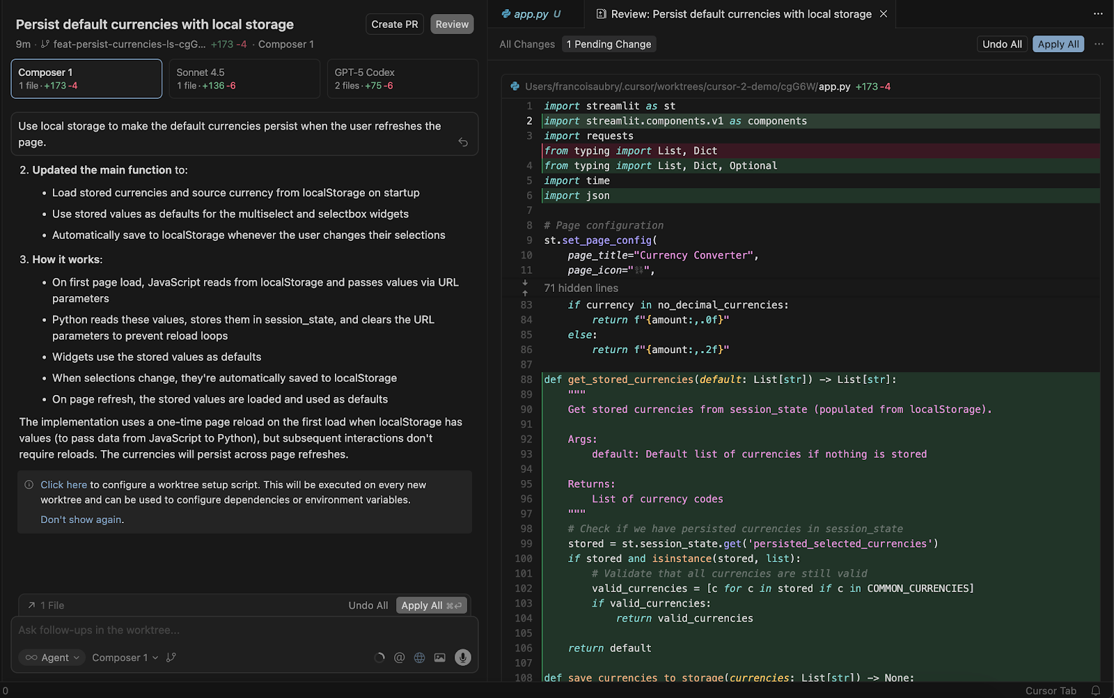This screenshot has width=1114, height=698.
Task: Open the notification bell in status bar
Action: pos(1095,690)
